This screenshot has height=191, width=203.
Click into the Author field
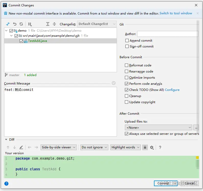coord(168,34)
